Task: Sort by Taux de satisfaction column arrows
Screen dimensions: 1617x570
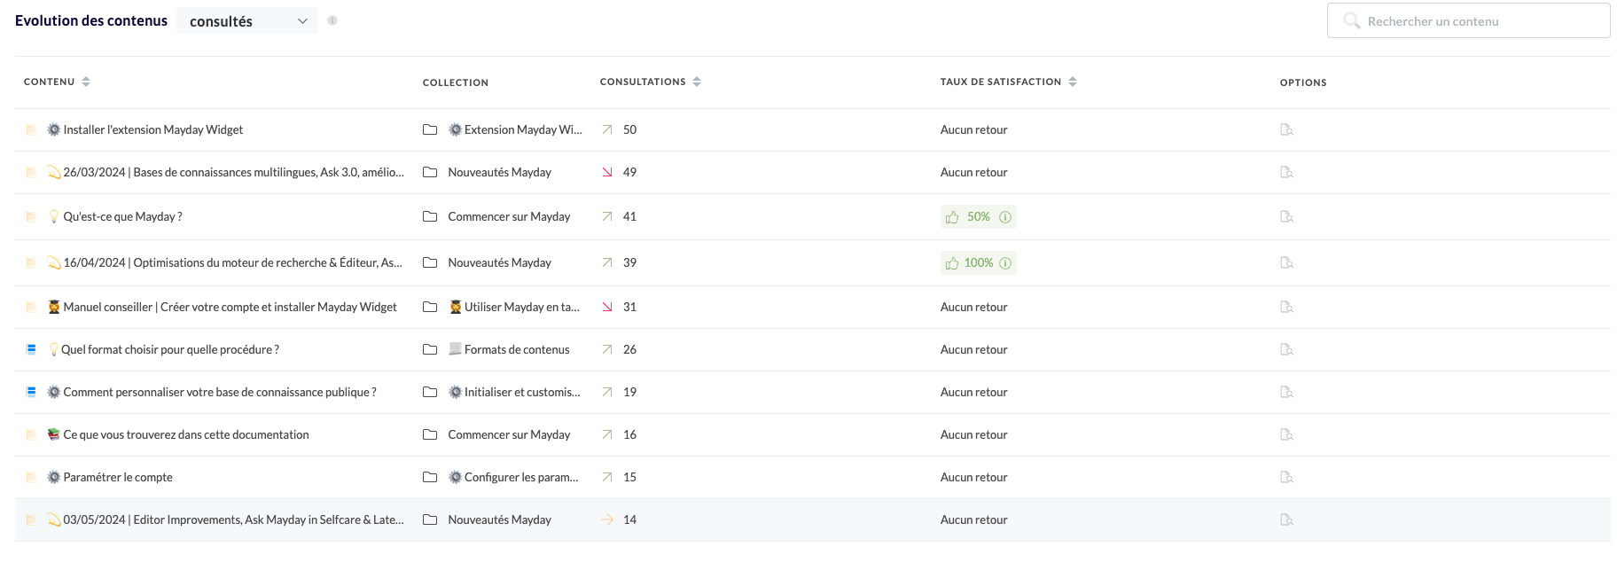Action: (x=1073, y=82)
